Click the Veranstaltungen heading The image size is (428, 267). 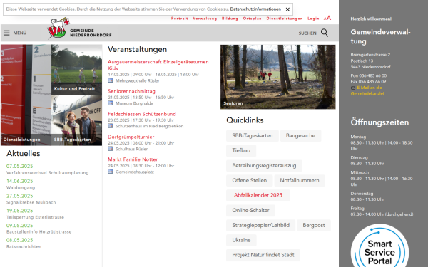(x=137, y=49)
